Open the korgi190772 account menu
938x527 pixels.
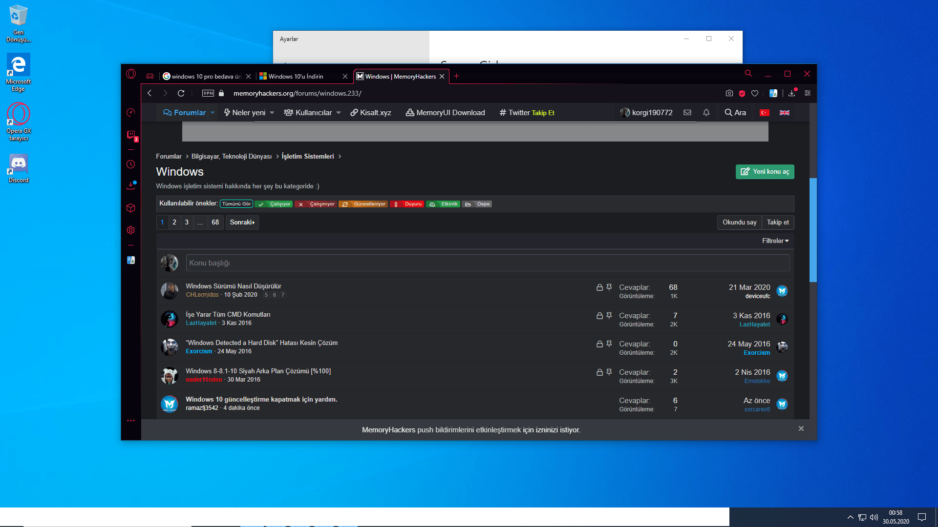pos(646,113)
